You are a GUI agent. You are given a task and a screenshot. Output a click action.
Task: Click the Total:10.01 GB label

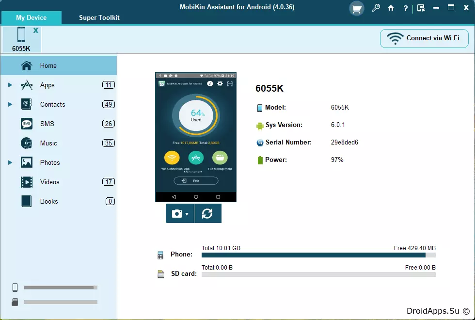pyautogui.click(x=221, y=248)
